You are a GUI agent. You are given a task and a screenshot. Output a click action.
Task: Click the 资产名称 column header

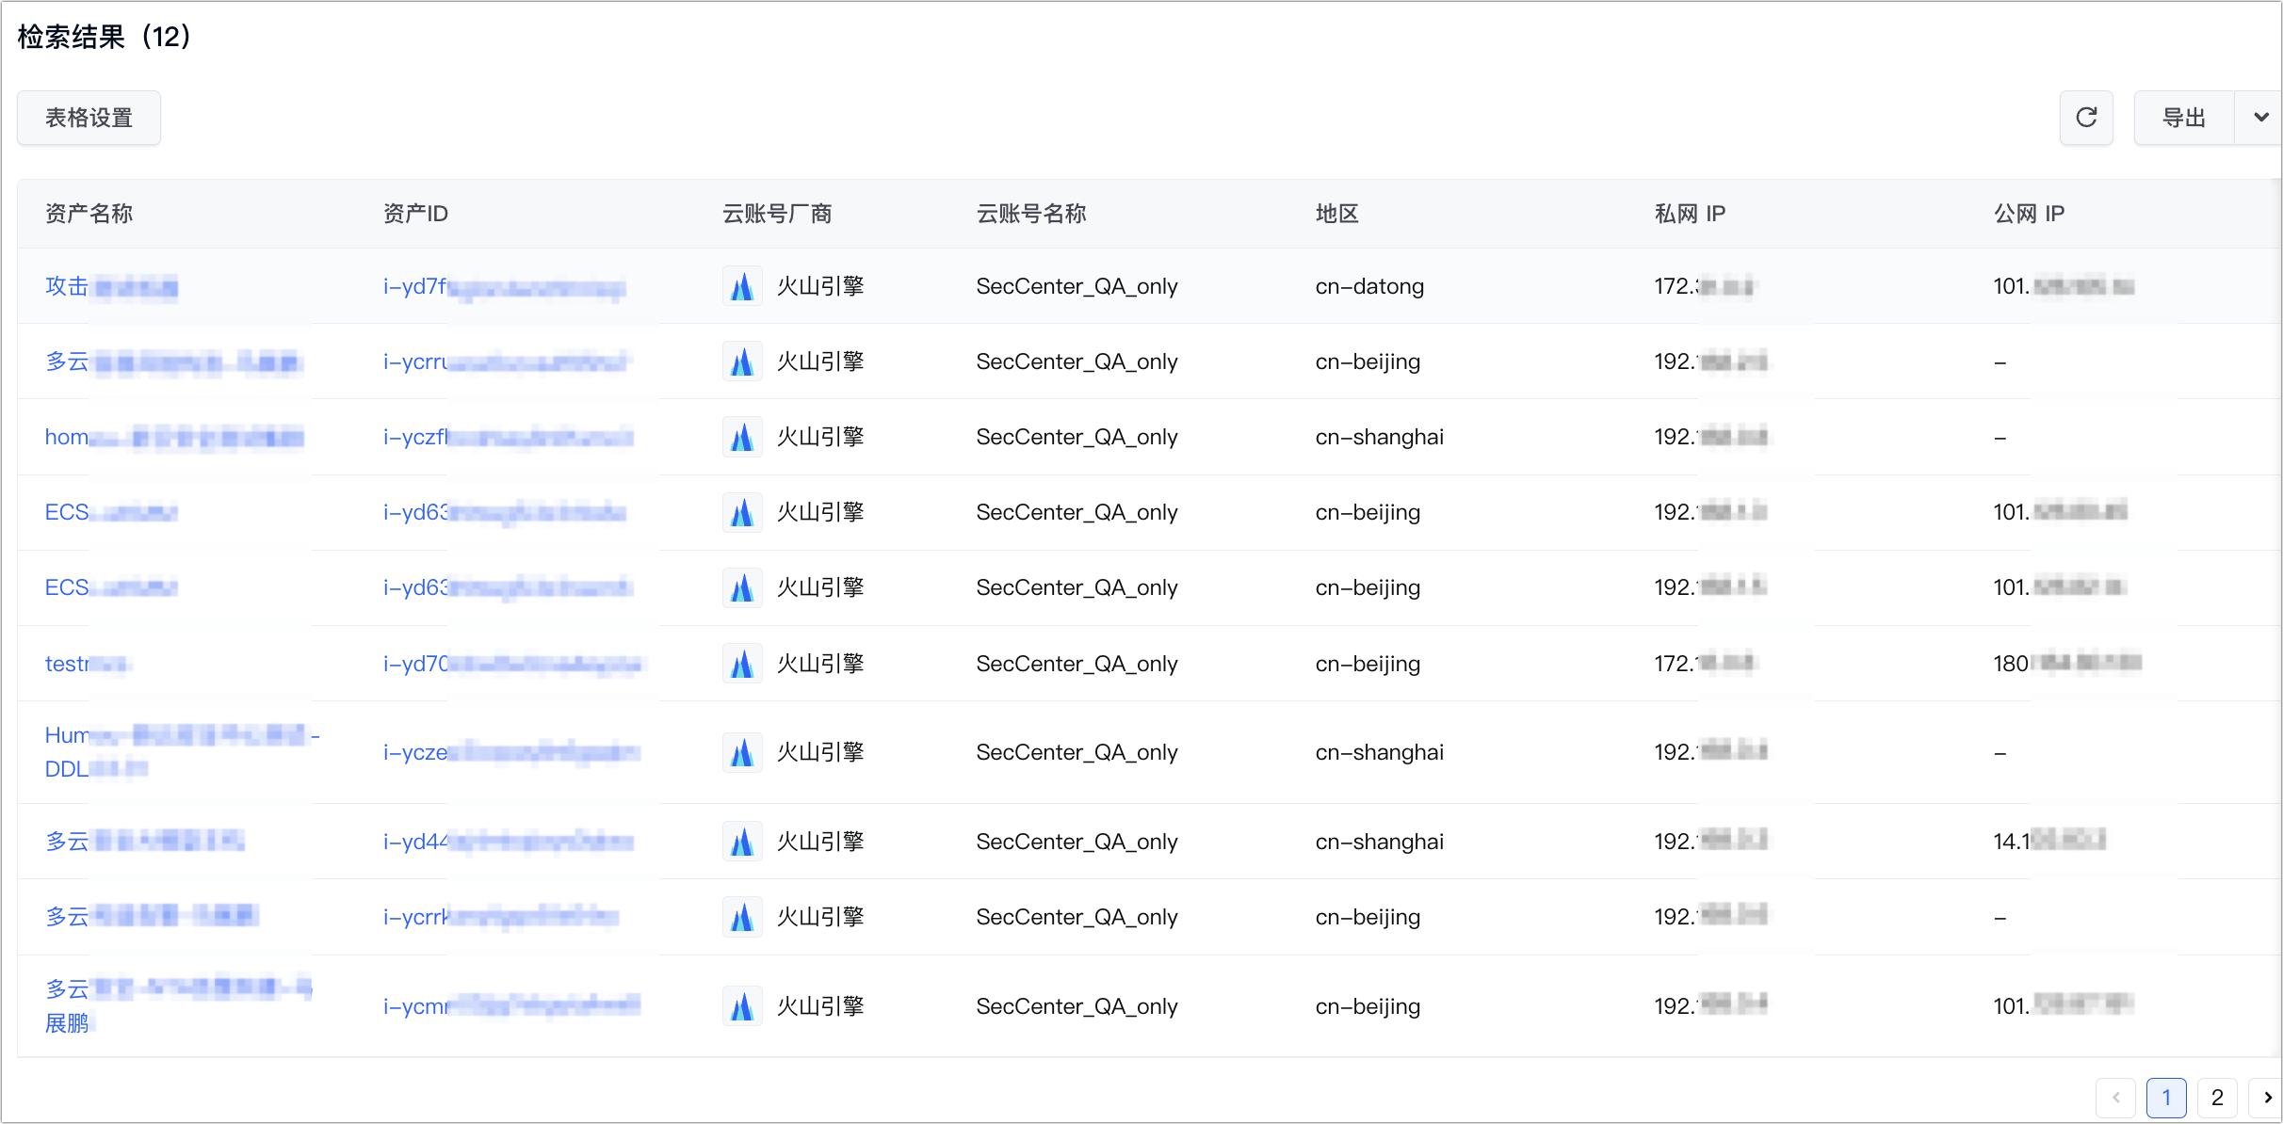point(89,214)
